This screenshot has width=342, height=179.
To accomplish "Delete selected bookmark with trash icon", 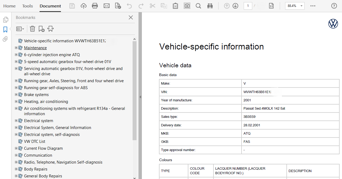I will coord(32,29).
